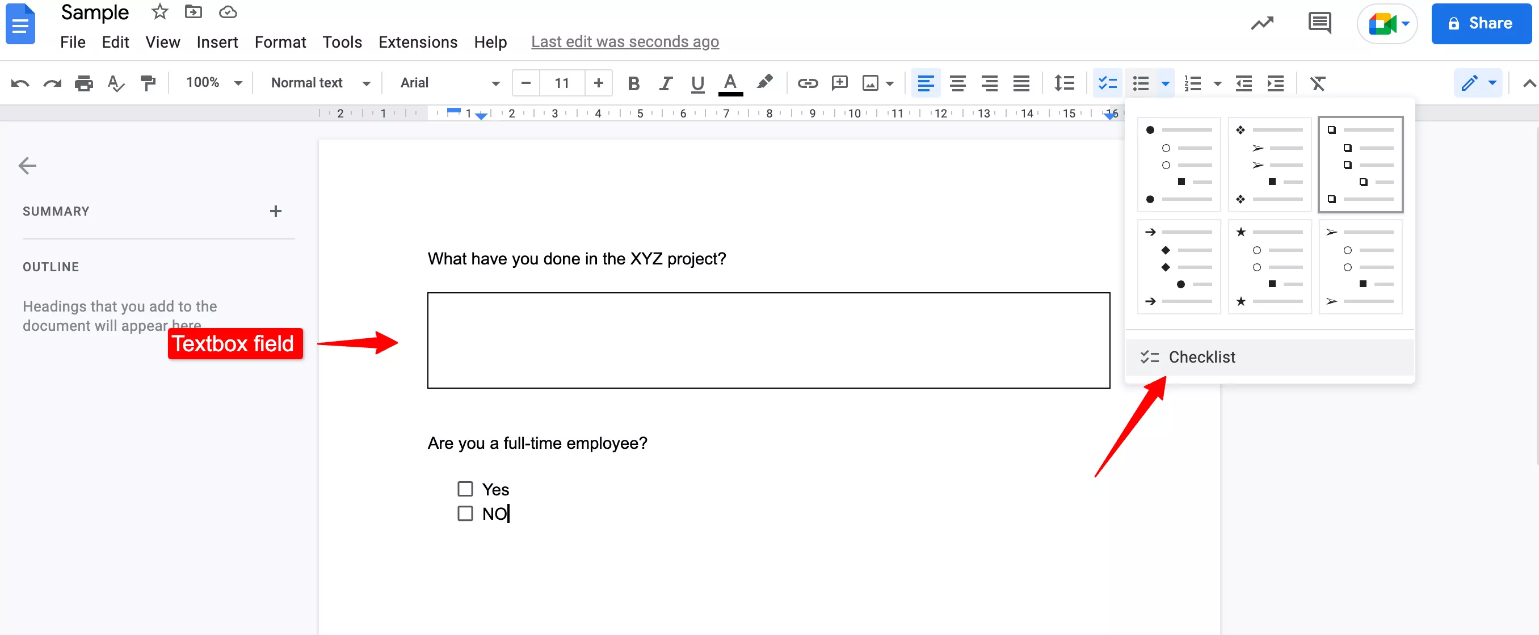The width and height of the screenshot is (1539, 635).
Task: Open the font size 11 dropdown
Action: pos(561,82)
